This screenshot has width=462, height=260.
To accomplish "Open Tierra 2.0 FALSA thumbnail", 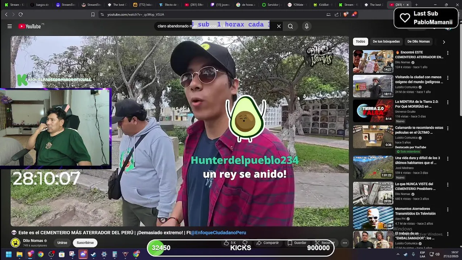I will pyautogui.click(x=373, y=111).
